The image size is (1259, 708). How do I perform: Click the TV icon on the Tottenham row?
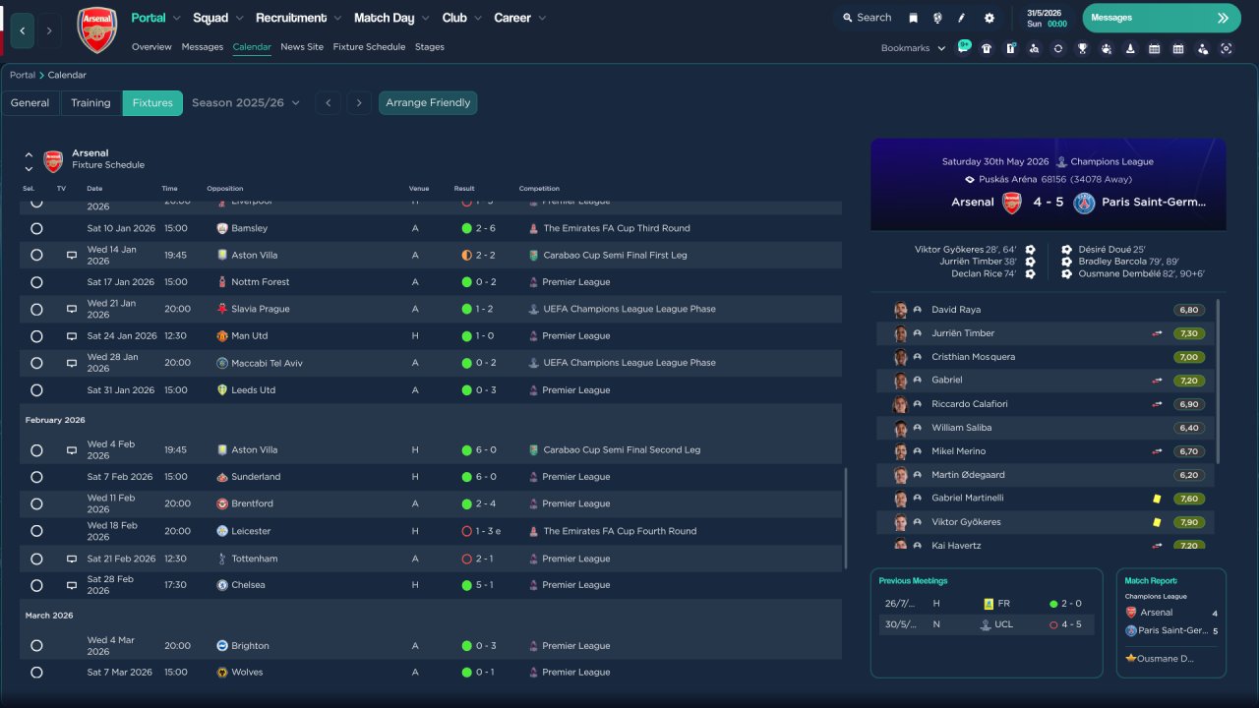coord(71,559)
